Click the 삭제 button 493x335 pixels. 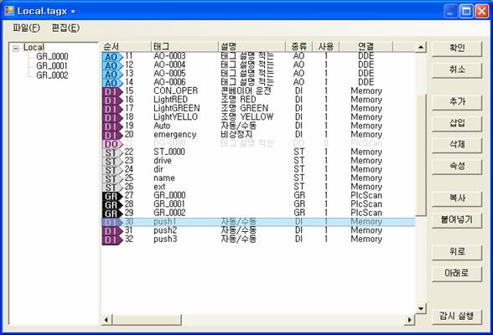457,145
